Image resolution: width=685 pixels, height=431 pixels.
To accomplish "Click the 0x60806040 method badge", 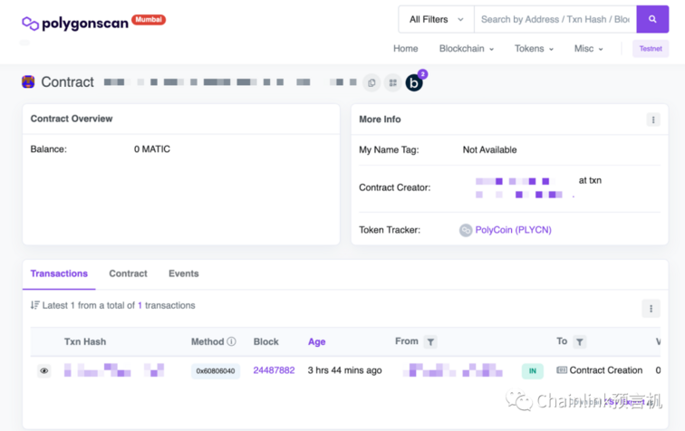I will 216,371.
